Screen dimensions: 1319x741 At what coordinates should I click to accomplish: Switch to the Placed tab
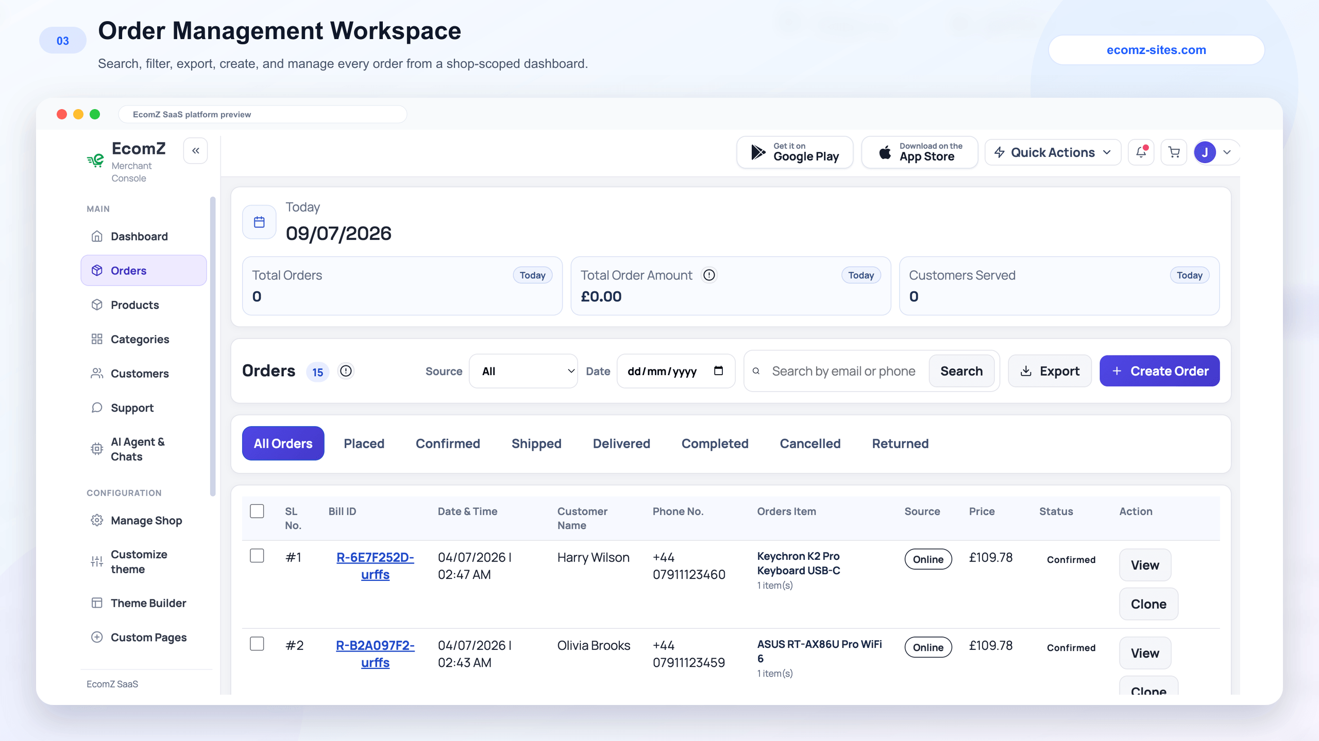(364, 444)
